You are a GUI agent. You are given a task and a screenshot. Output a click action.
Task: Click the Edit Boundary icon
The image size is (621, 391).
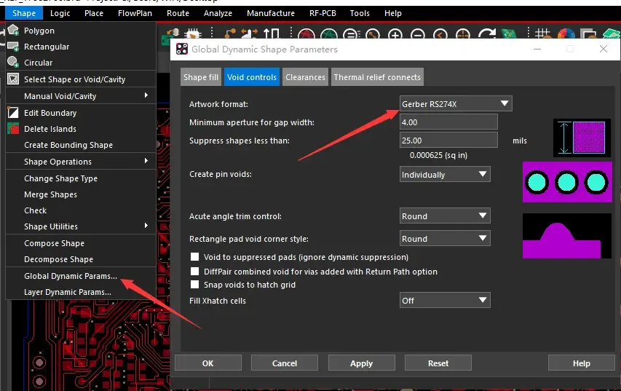point(13,113)
